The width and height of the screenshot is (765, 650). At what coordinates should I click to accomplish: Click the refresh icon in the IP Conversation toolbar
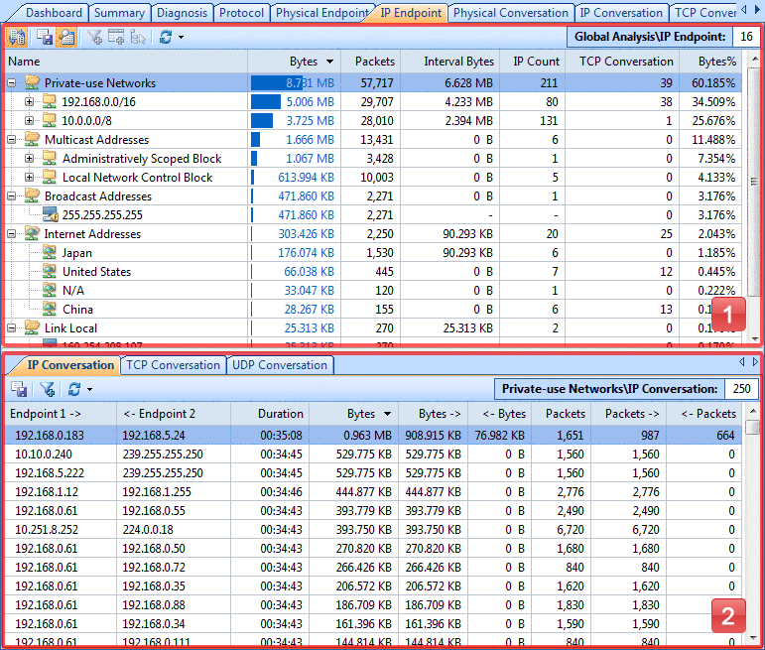(x=74, y=390)
